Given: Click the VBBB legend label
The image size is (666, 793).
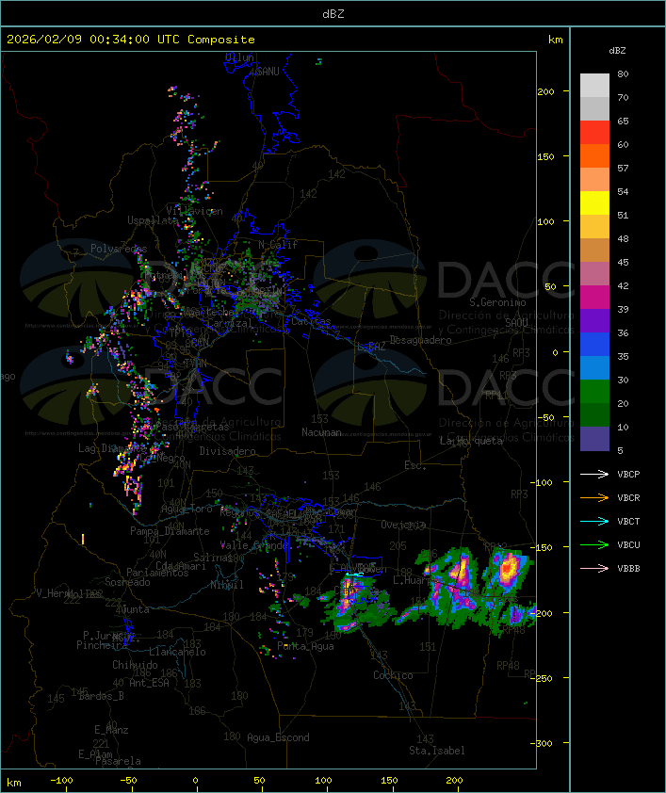Looking at the screenshot, I should tap(628, 569).
